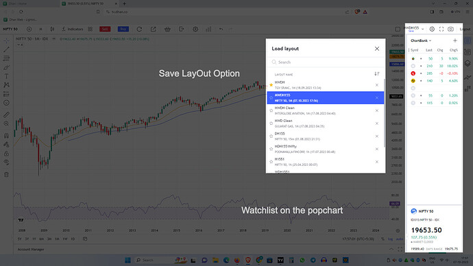Sort watchlist by Chg% column
Screen dimensions: 473x266
pyautogui.click(x=454, y=50)
